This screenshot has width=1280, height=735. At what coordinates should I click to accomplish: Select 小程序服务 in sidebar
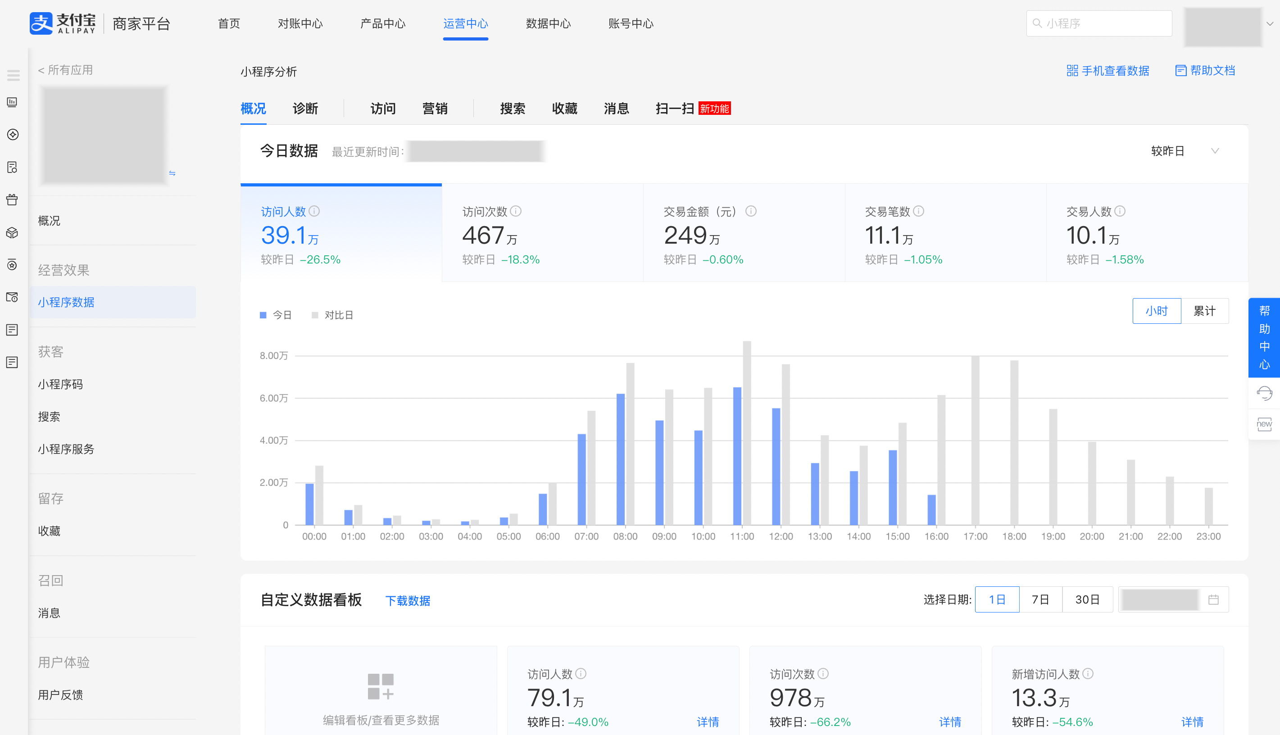click(x=66, y=449)
